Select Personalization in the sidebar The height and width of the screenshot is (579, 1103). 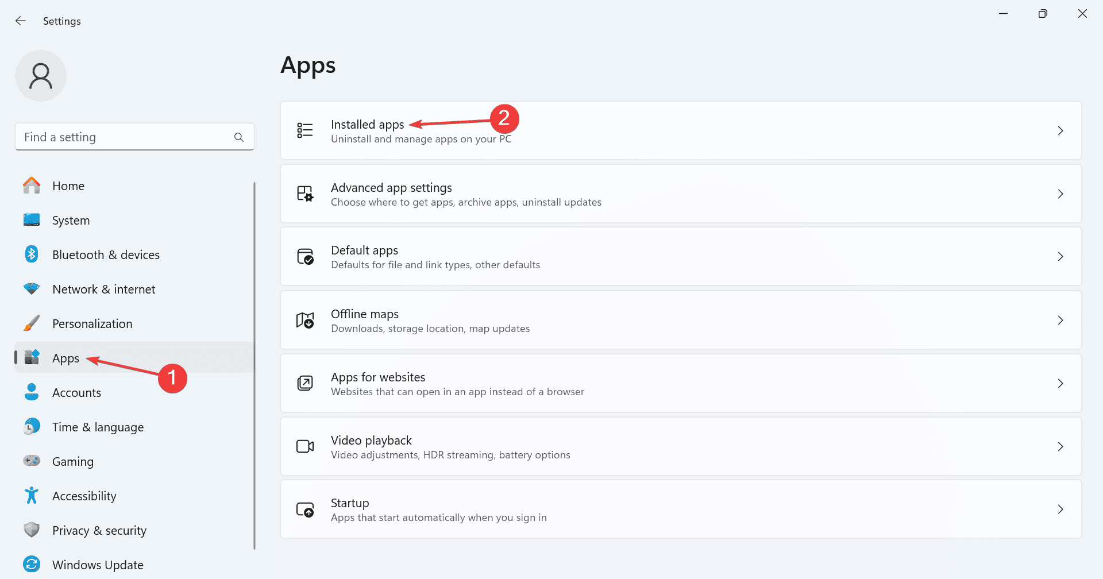click(x=92, y=324)
